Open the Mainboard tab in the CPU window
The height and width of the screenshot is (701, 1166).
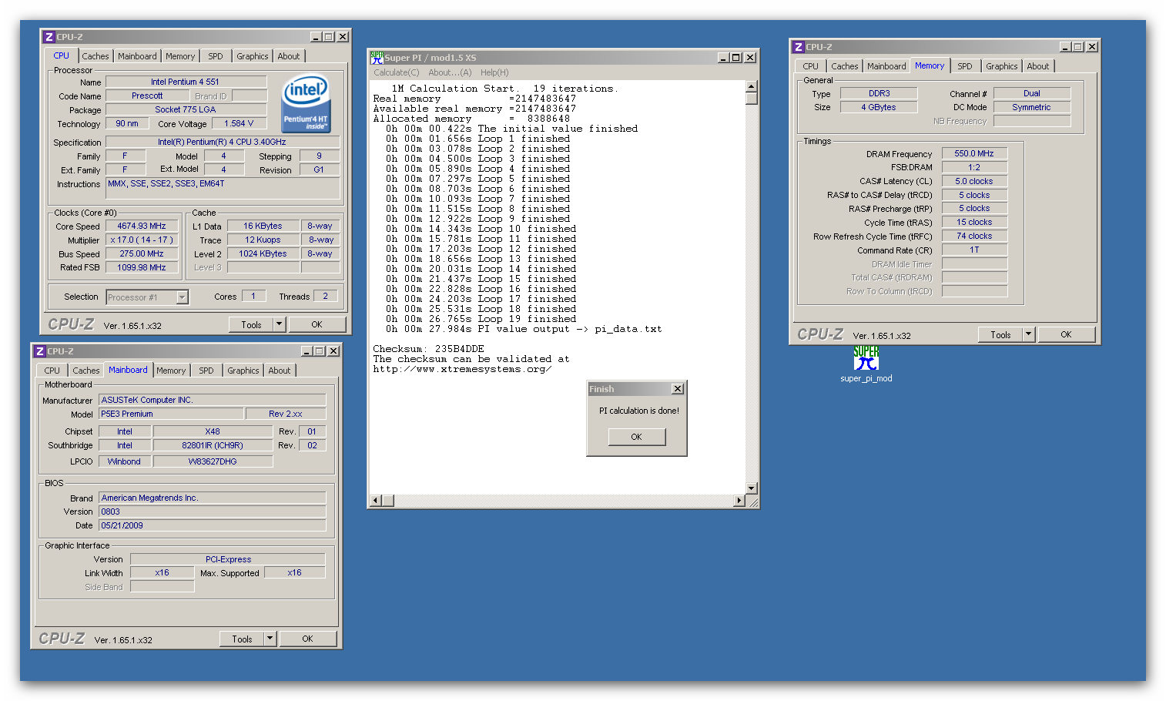click(137, 56)
